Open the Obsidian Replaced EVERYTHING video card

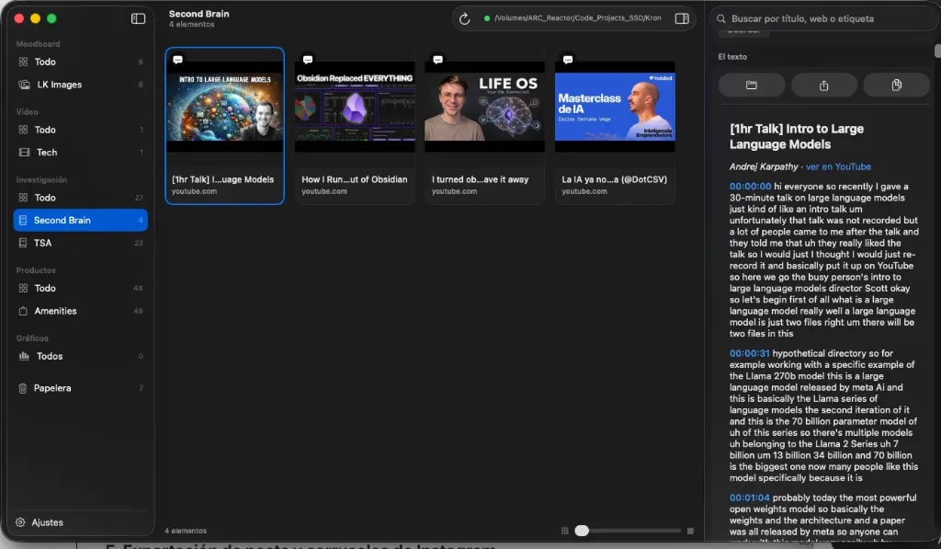355,126
